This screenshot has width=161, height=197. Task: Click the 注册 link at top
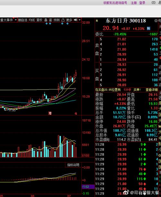(134, 3)
